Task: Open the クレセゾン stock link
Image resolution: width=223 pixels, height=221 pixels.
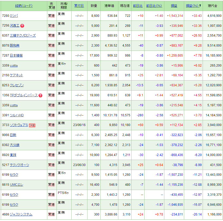Action: point(17,85)
